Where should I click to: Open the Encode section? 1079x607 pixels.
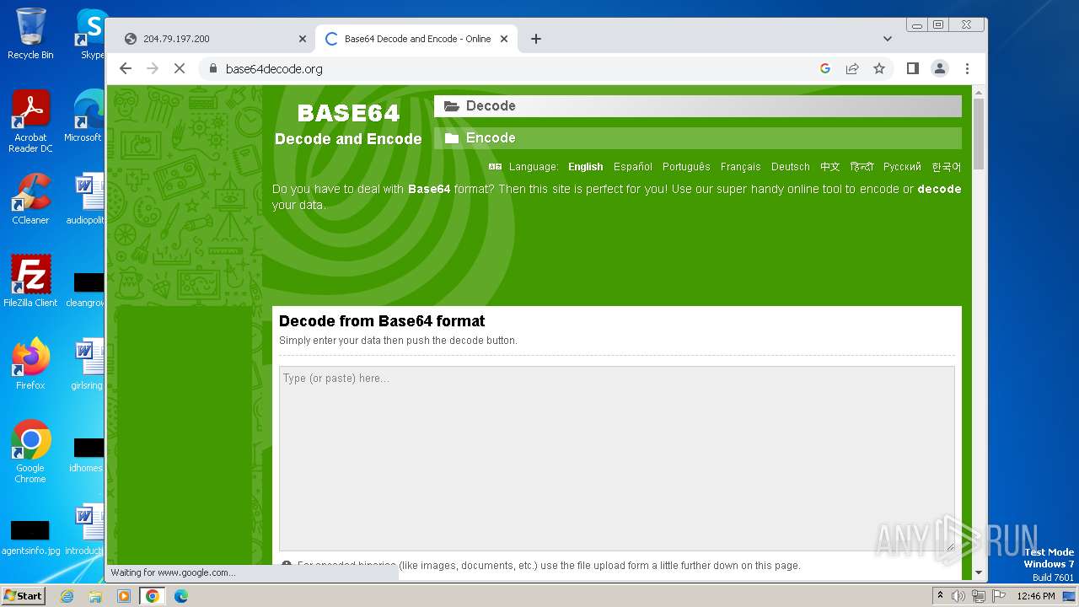(x=698, y=138)
